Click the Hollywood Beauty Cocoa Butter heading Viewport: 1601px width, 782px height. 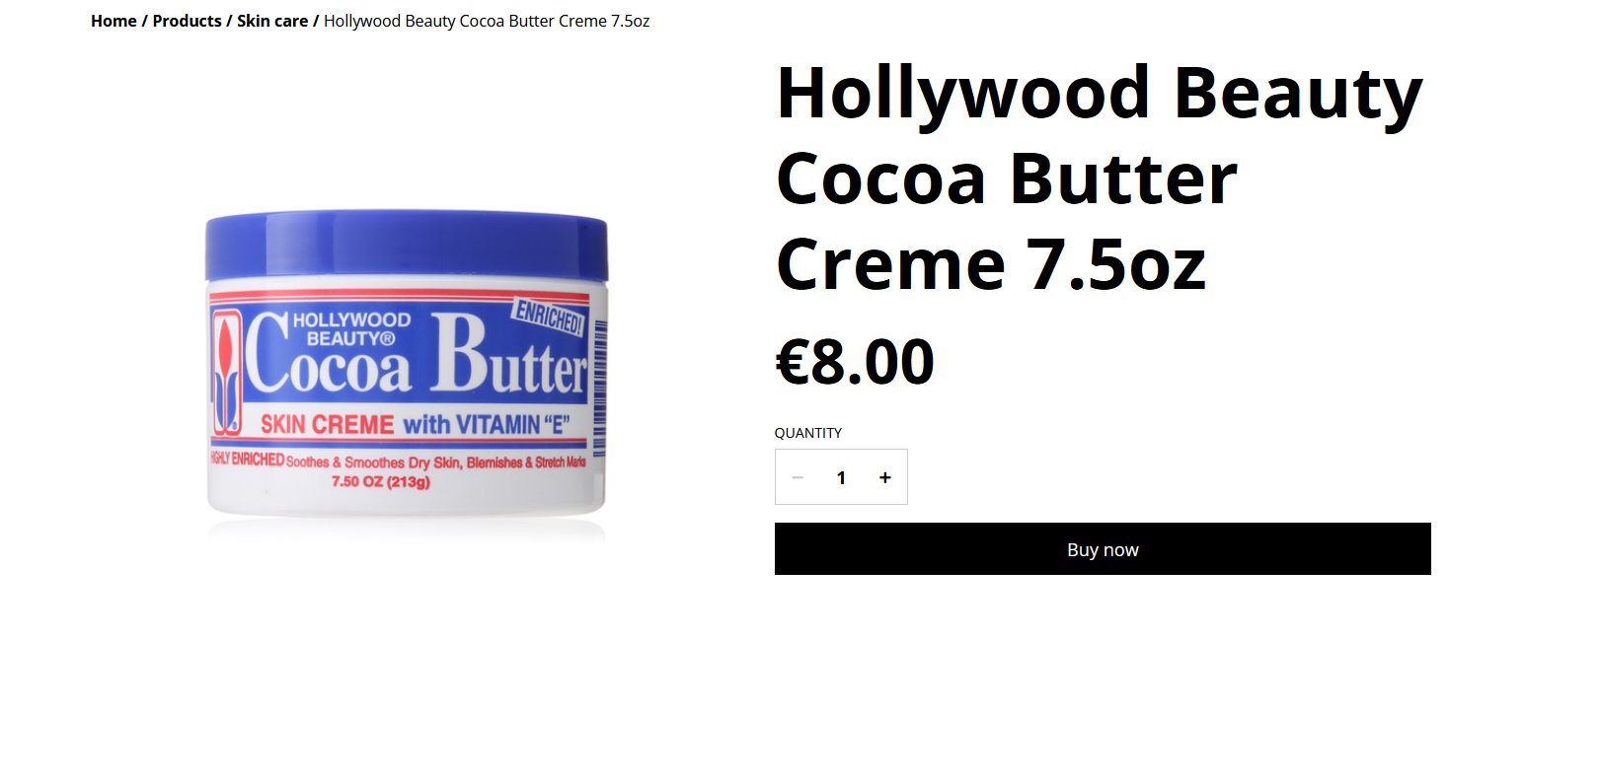coord(1100,178)
